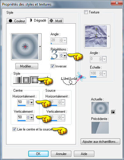The image size is (124, 160).
Task: Open the Motif tab
Action: click(56, 21)
